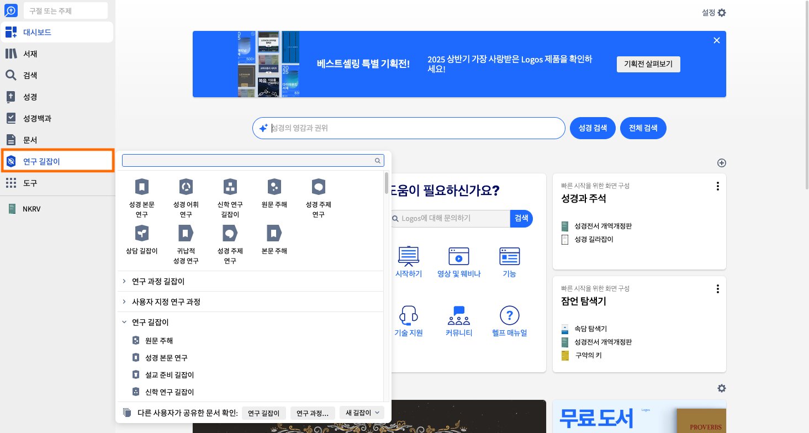
Task: Open 성경 in the sidebar
Action: [57, 97]
